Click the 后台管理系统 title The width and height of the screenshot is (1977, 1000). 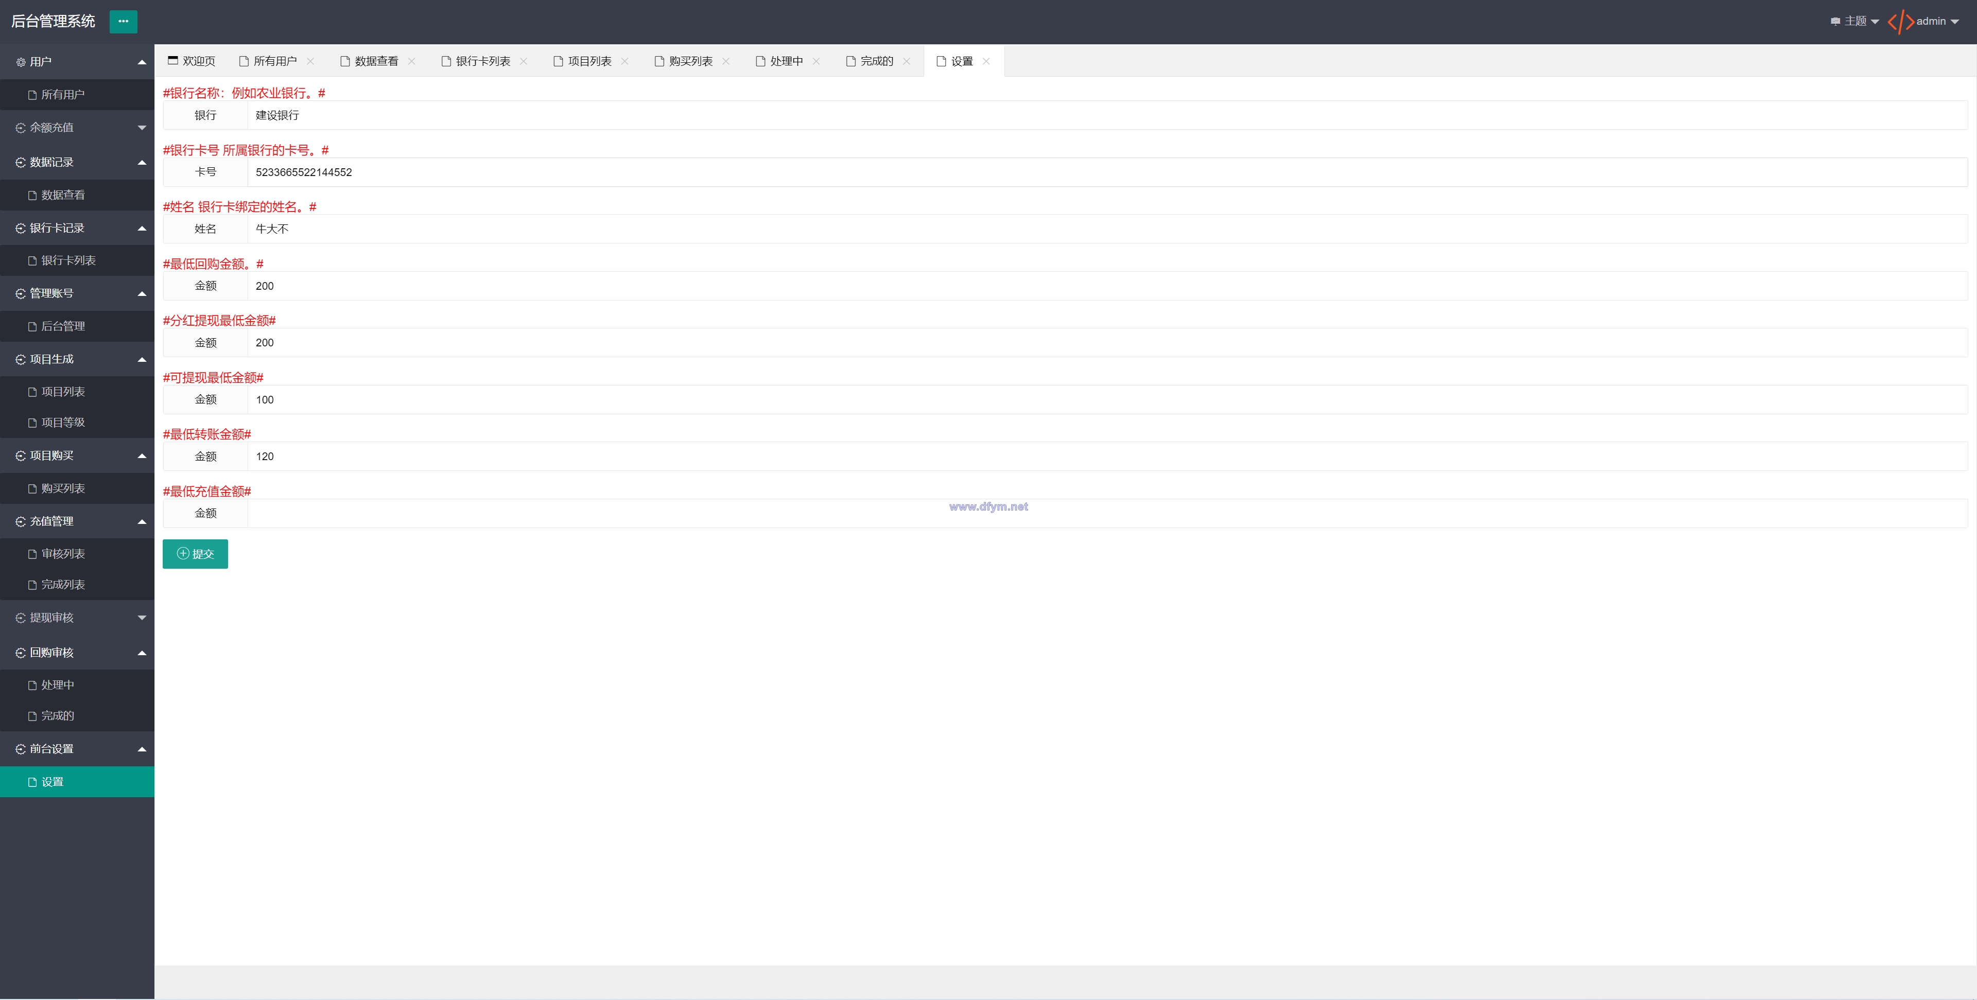coord(53,22)
